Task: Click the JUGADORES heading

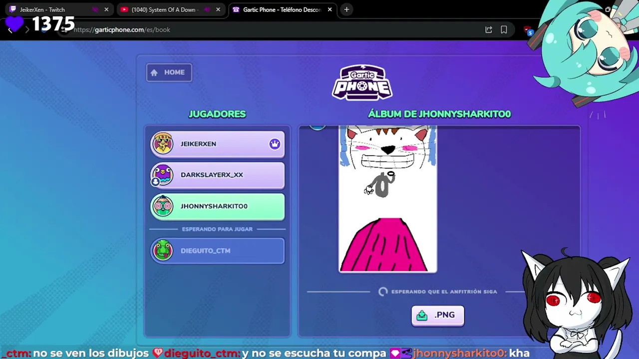Action: pyautogui.click(x=217, y=114)
